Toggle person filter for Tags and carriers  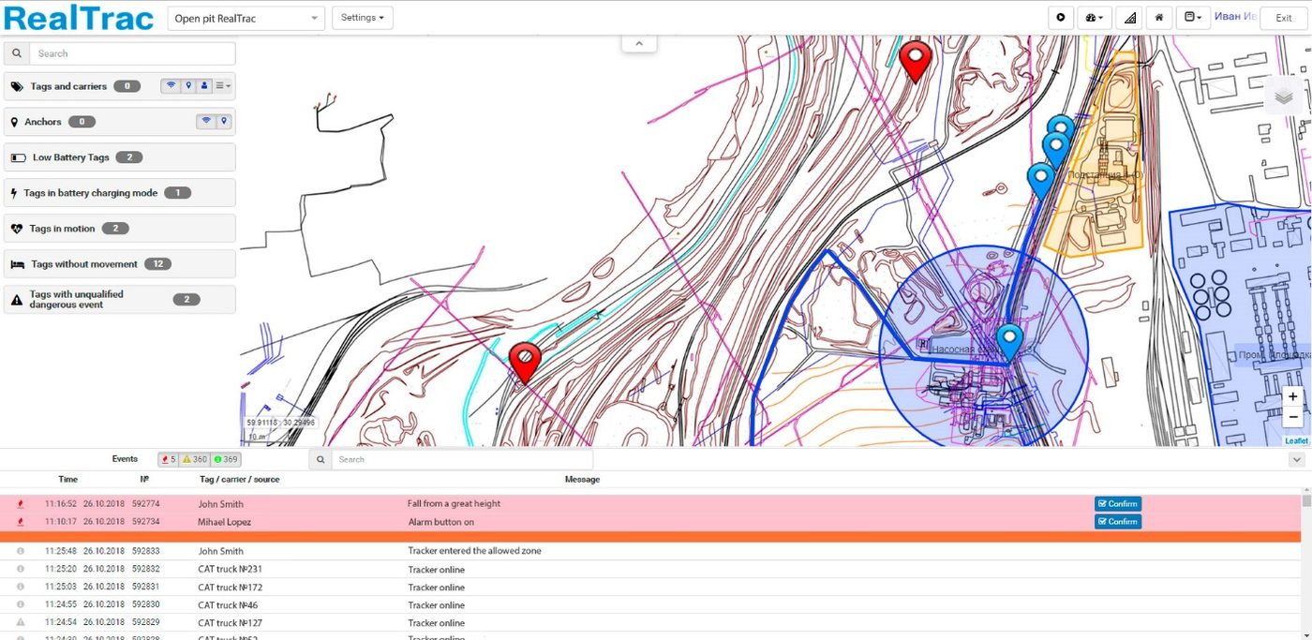(204, 86)
